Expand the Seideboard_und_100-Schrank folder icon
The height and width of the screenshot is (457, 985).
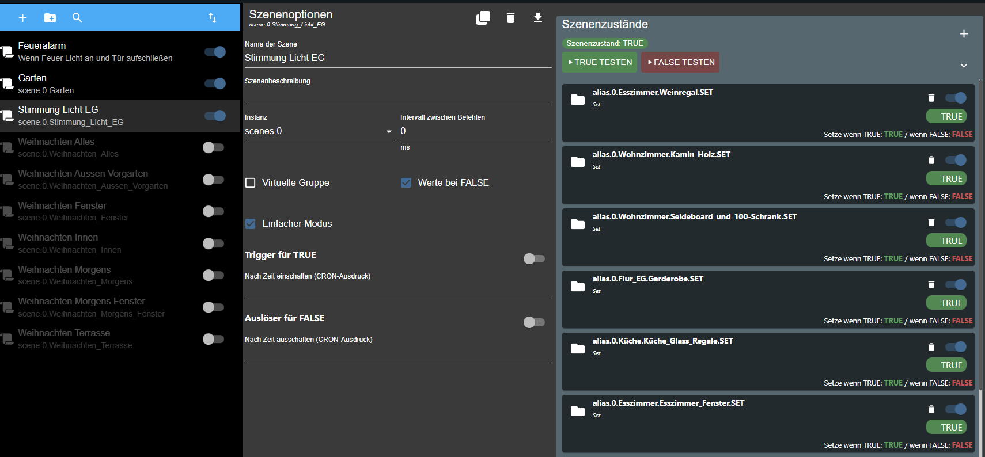pos(578,224)
